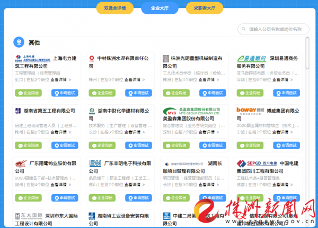Click 湖南长顺项目管理 logo
This screenshot has width=318, height=228.
[184, 164]
